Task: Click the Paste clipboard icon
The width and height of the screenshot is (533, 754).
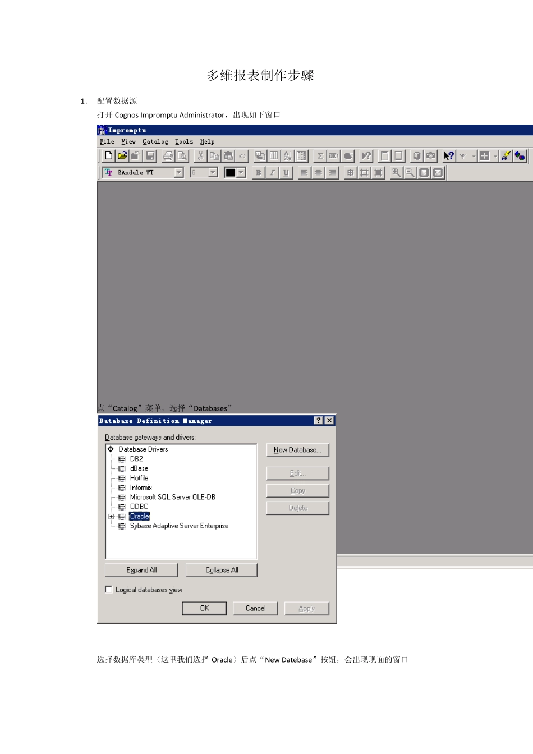Action: click(x=228, y=156)
